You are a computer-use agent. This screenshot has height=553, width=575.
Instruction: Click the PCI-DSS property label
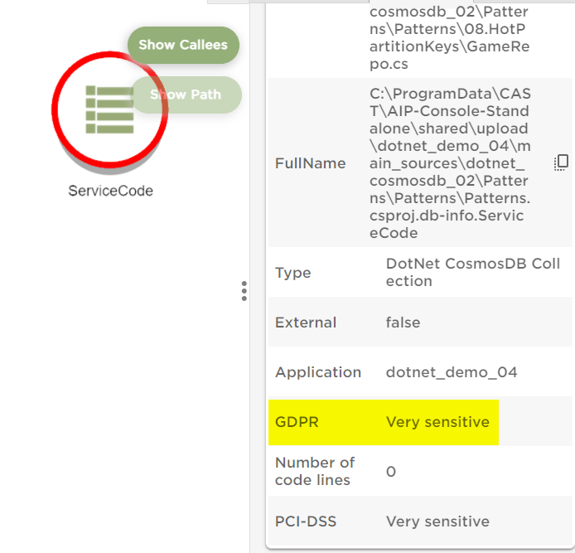(304, 521)
